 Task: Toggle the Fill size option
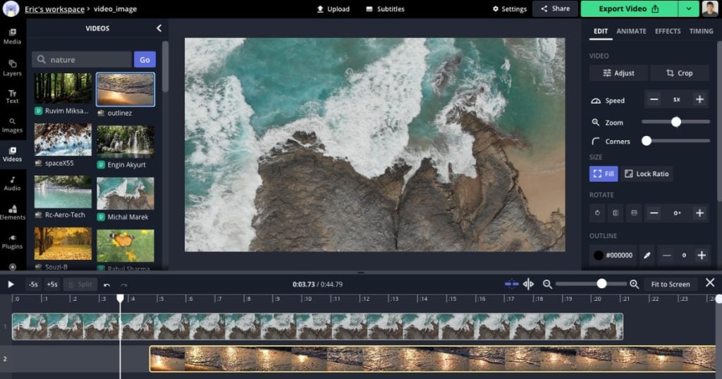point(604,174)
